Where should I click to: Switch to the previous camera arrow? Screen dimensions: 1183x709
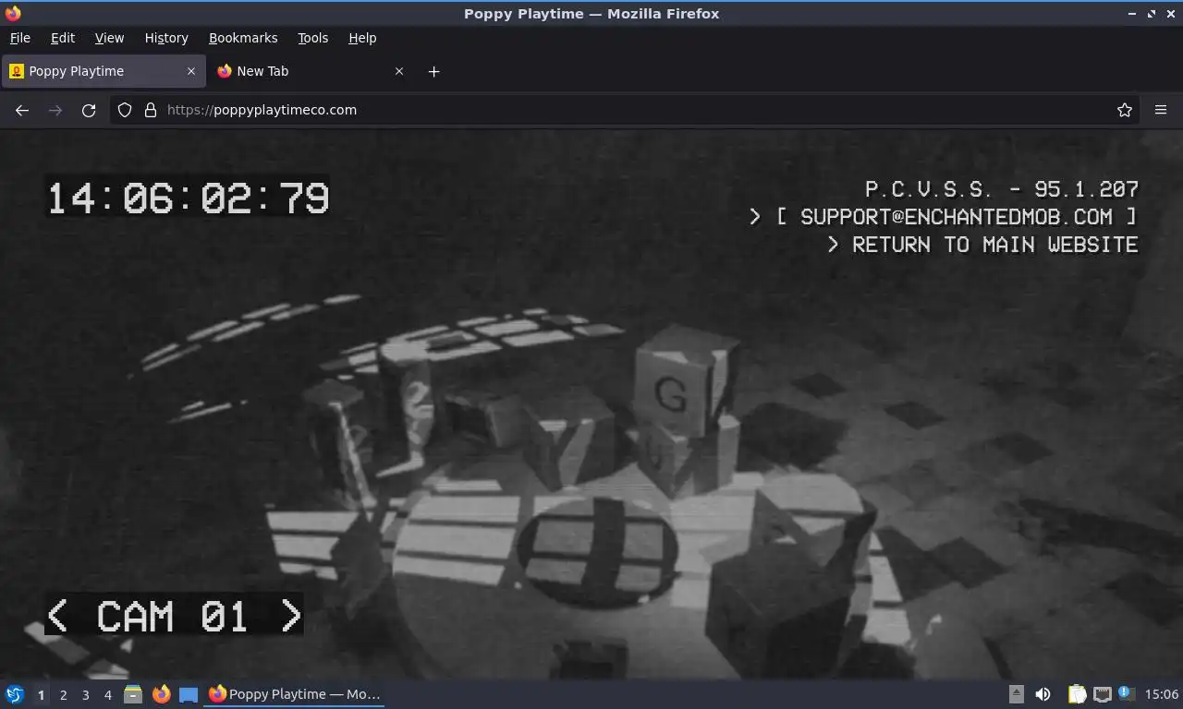point(57,616)
